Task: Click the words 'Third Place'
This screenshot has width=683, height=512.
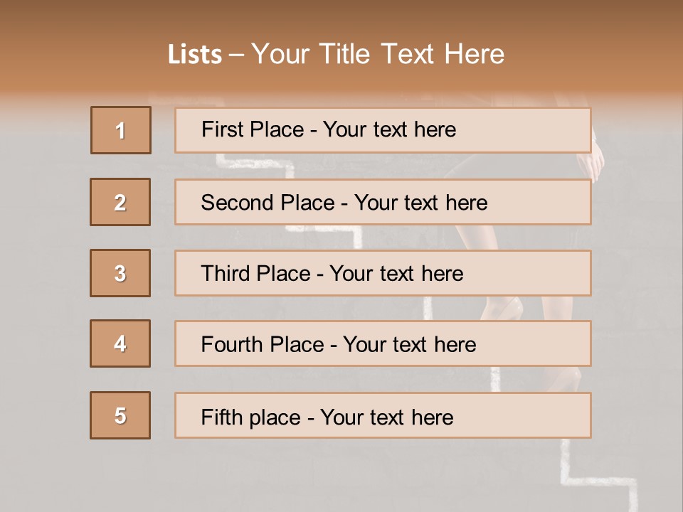Action: point(255,273)
